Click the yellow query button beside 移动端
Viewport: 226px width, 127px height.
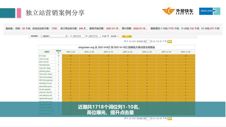(127, 36)
